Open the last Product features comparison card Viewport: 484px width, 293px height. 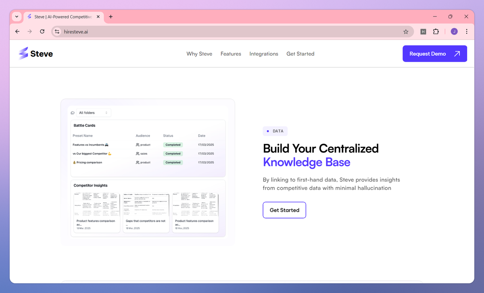195,212
